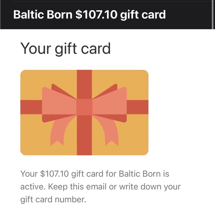This screenshot has height=215, width=215.
Task: Click the vertical ribbon below the bow
Action: tap(84, 135)
